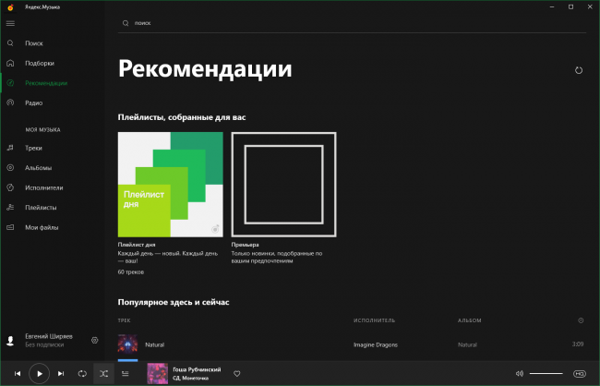Image resolution: width=600 pixels, height=386 pixels.
Task: Skip to next track
Action: point(61,374)
